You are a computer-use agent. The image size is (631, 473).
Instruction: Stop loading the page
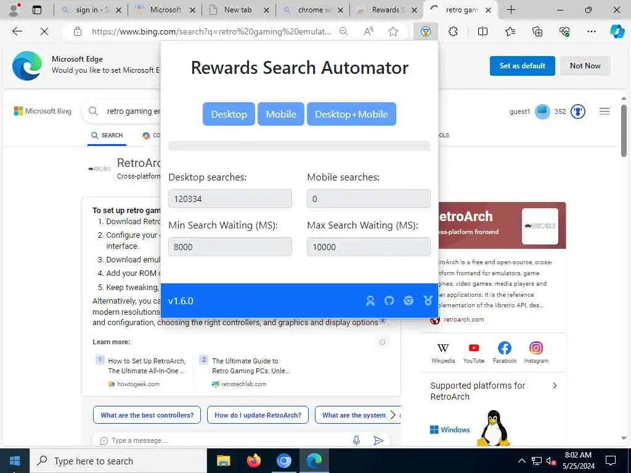click(44, 31)
